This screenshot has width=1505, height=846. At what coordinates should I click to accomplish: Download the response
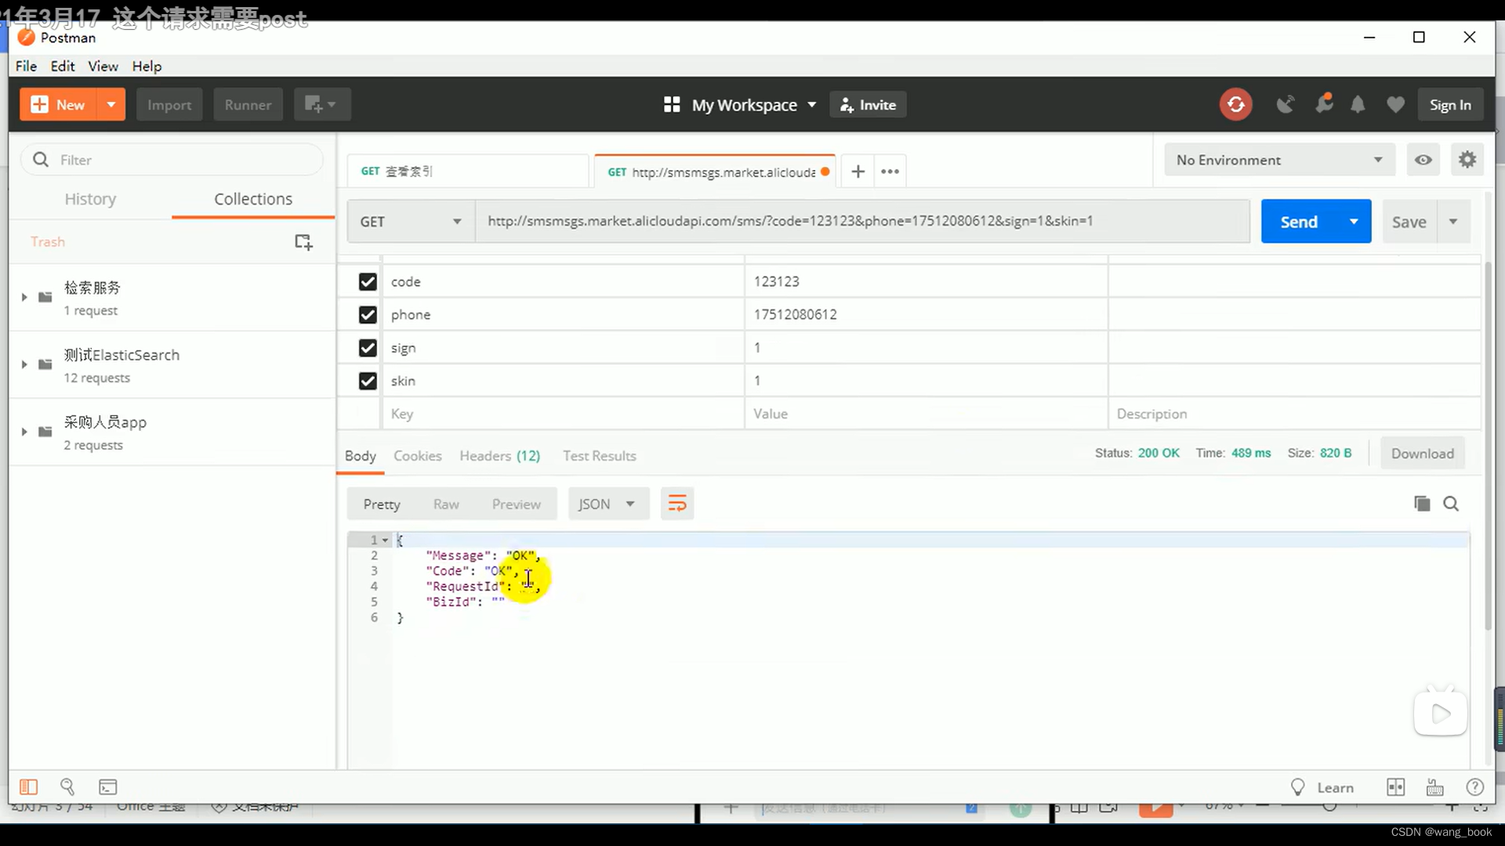[x=1422, y=453]
